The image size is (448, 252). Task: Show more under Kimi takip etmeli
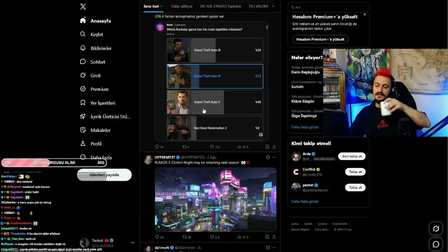(305, 202)
